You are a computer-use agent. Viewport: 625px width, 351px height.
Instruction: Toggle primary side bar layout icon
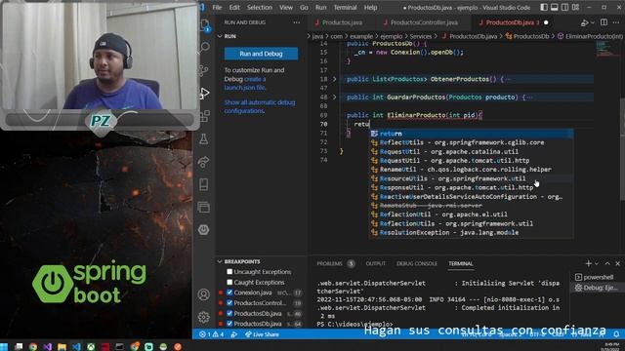click(544, 7)
